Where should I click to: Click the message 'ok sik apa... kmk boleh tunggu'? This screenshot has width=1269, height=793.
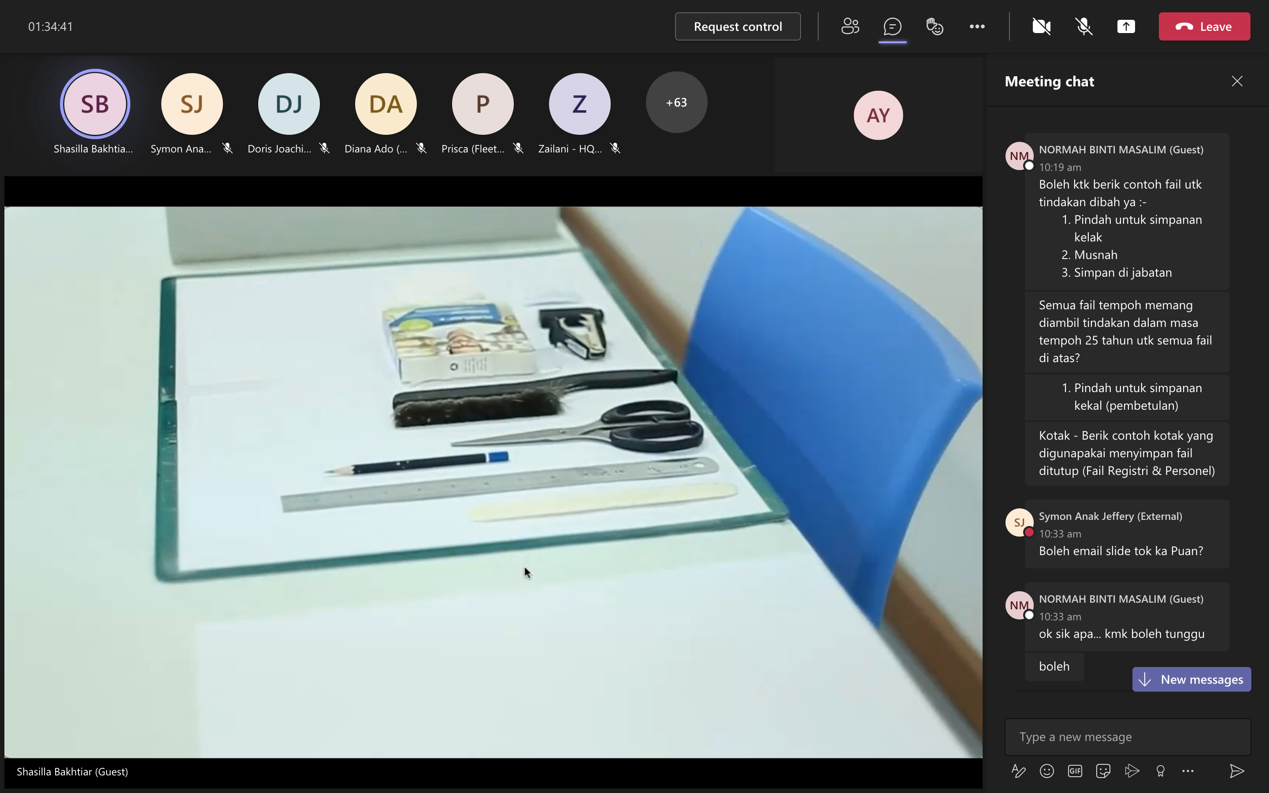[x=1122, y=634]
